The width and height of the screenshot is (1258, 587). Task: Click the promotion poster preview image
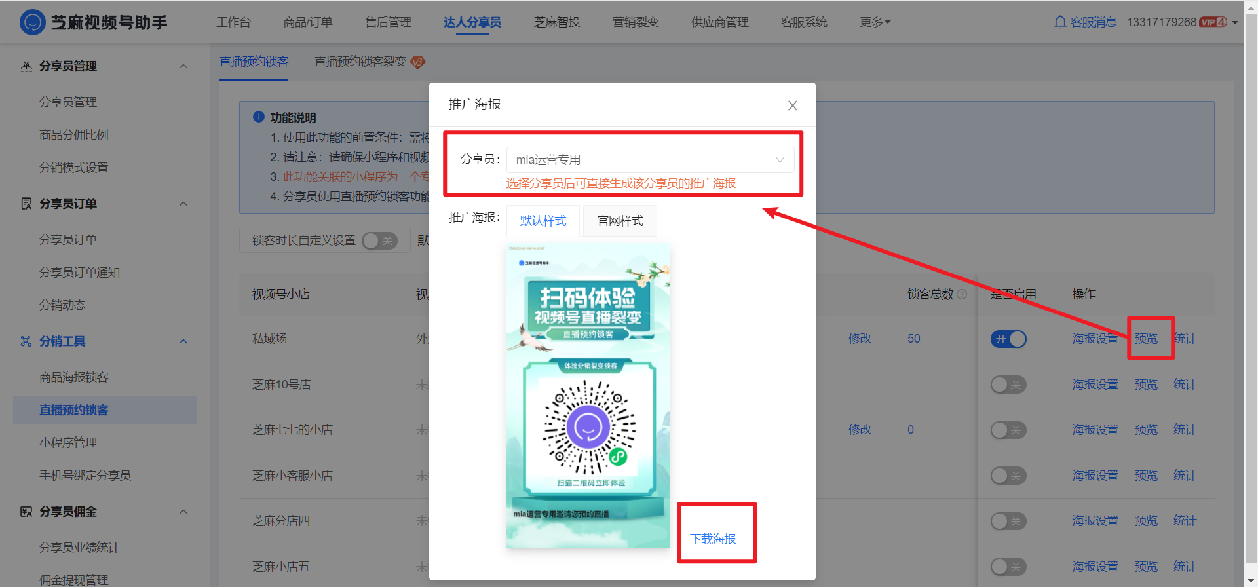pyautogui.click(x=588, y=396)
